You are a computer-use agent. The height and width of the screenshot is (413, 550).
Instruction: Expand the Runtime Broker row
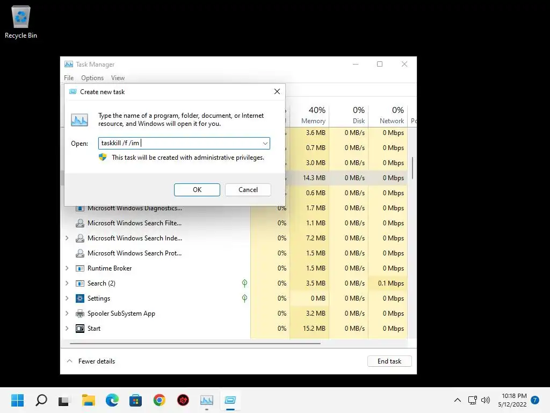coord(67,268)
